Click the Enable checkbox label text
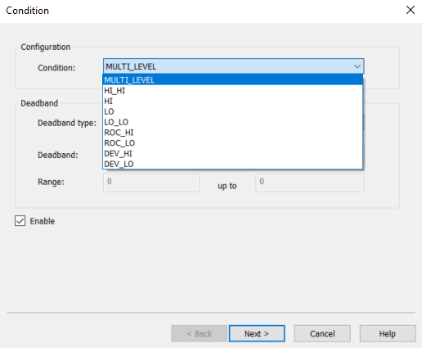The image size is (422, 348). point(43,221)
